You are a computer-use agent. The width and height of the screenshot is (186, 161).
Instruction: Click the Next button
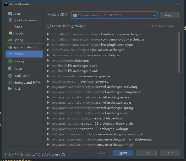[x=123, y=153]
